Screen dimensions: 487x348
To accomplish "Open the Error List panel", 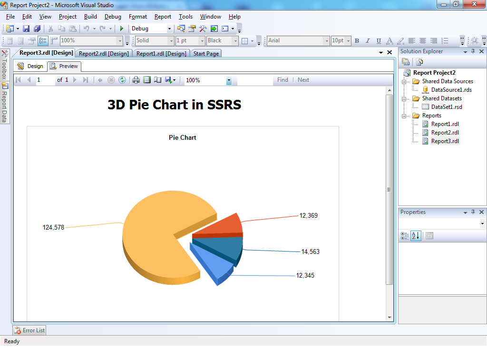I will [x=29, y=330].
